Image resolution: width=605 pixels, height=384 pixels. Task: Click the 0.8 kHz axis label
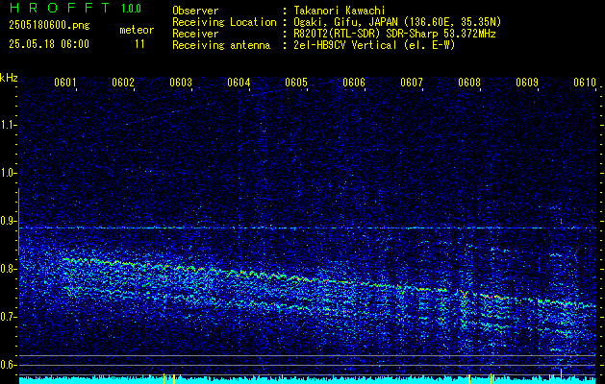[8, 269]
